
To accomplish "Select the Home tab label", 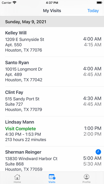I will 17,182.
